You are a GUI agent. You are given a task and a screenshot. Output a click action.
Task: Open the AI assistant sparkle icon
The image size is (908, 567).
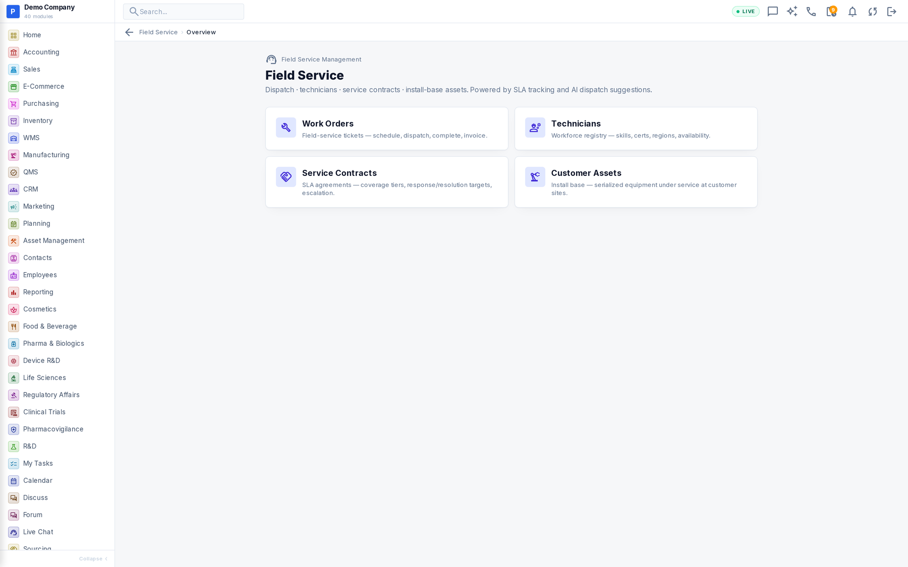(792, 12)
